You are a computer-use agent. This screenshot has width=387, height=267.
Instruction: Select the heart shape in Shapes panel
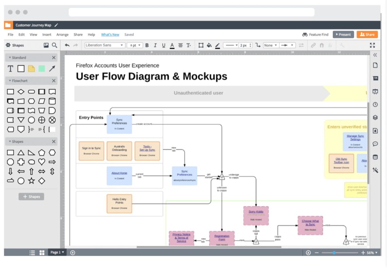pyautogui.click(x=42, y=162)
